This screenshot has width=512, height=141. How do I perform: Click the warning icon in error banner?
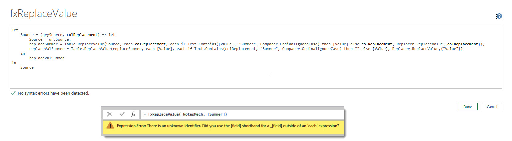pyautogui.click(x=110, y=126)
